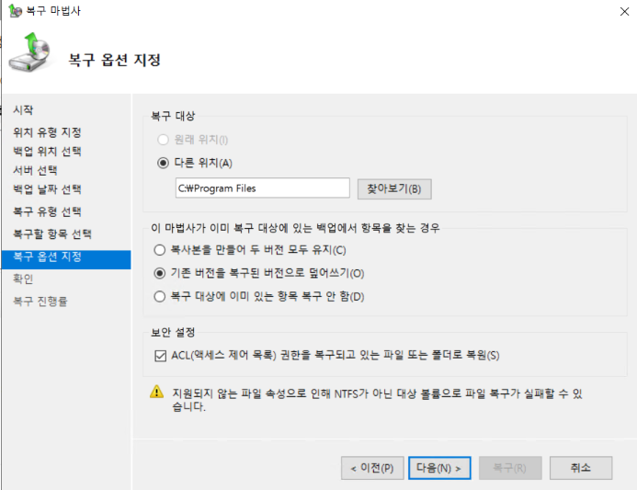Click the yellow warning triangle icon
Viewport: 637px width, 490px height.
[x=157, y=393]
